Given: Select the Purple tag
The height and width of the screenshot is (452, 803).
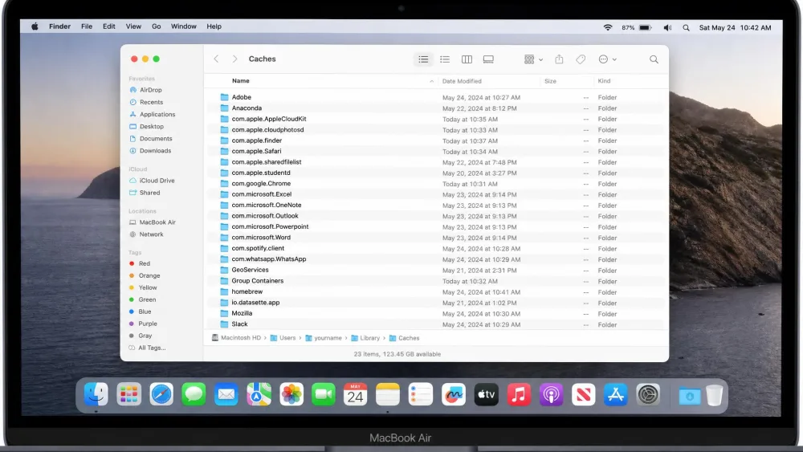Looking at the screenshot, I should [x=148, y=324].
